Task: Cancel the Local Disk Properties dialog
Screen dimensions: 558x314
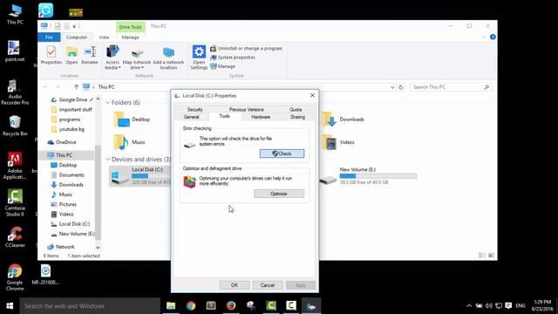Action: pyautogui.click(x=268, y=285)
